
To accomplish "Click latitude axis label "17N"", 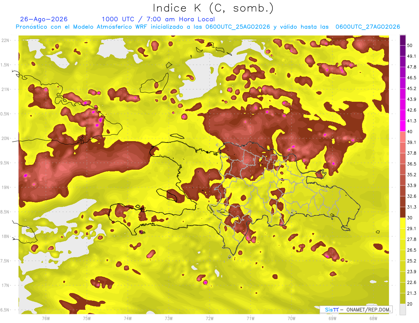I will [6, 285].
